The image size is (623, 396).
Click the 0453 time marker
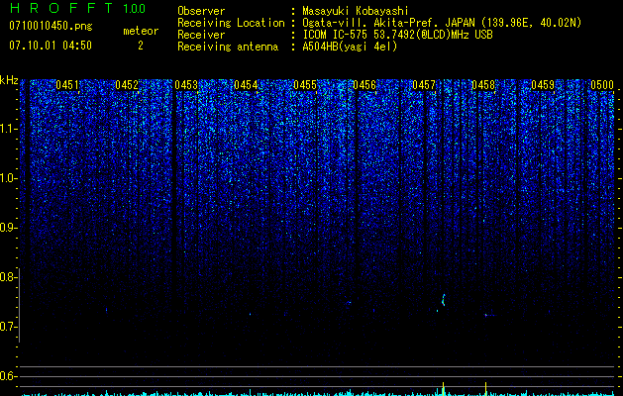186,85
